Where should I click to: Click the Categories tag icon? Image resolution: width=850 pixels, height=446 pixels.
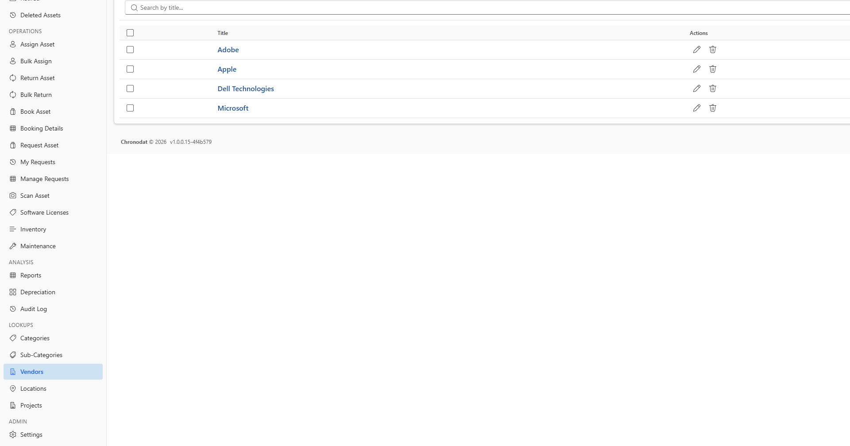click(x=13, y=338)
